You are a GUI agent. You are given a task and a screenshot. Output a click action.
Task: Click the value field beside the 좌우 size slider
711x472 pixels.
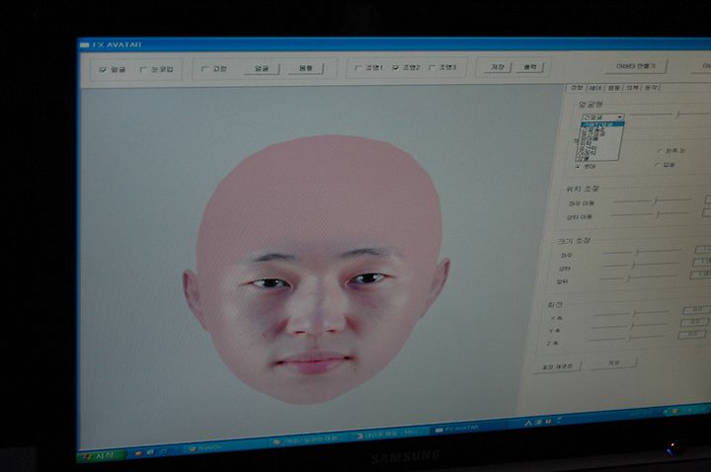[703, 250]
